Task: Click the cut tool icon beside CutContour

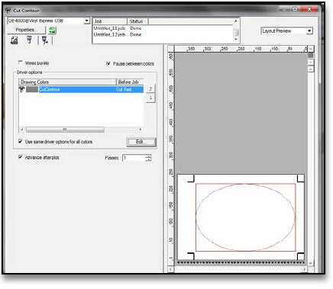Action: click(22, 89)
